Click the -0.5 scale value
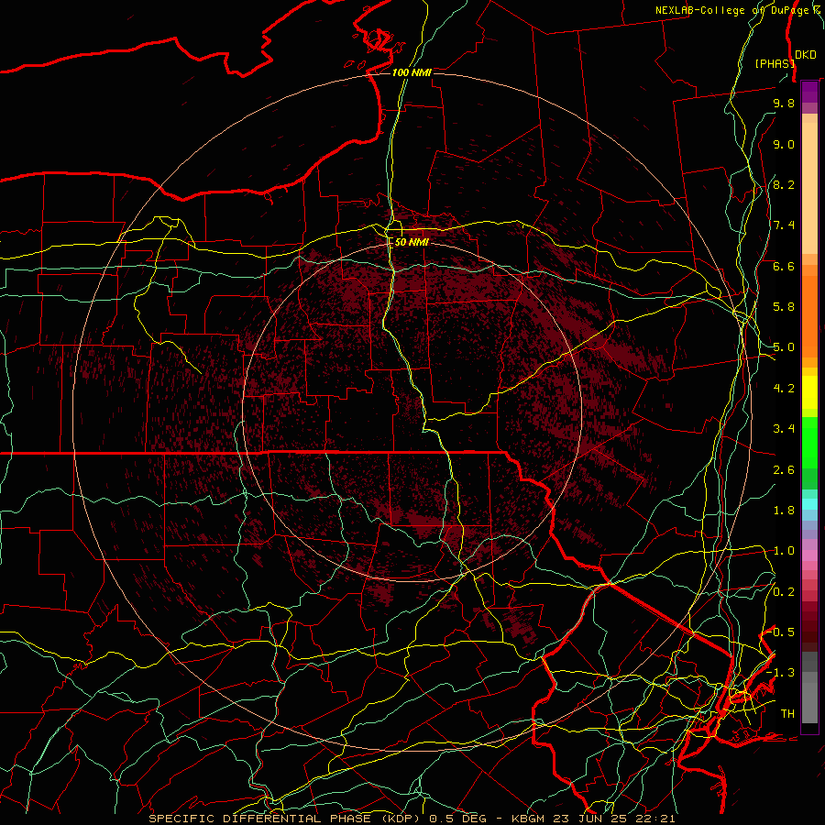 (782, 632)
